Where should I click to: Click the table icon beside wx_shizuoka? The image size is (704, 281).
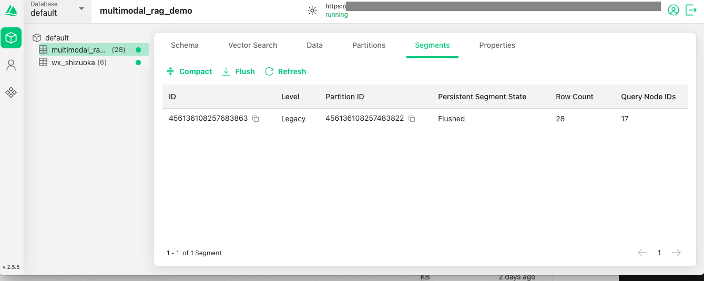[43, 62]
